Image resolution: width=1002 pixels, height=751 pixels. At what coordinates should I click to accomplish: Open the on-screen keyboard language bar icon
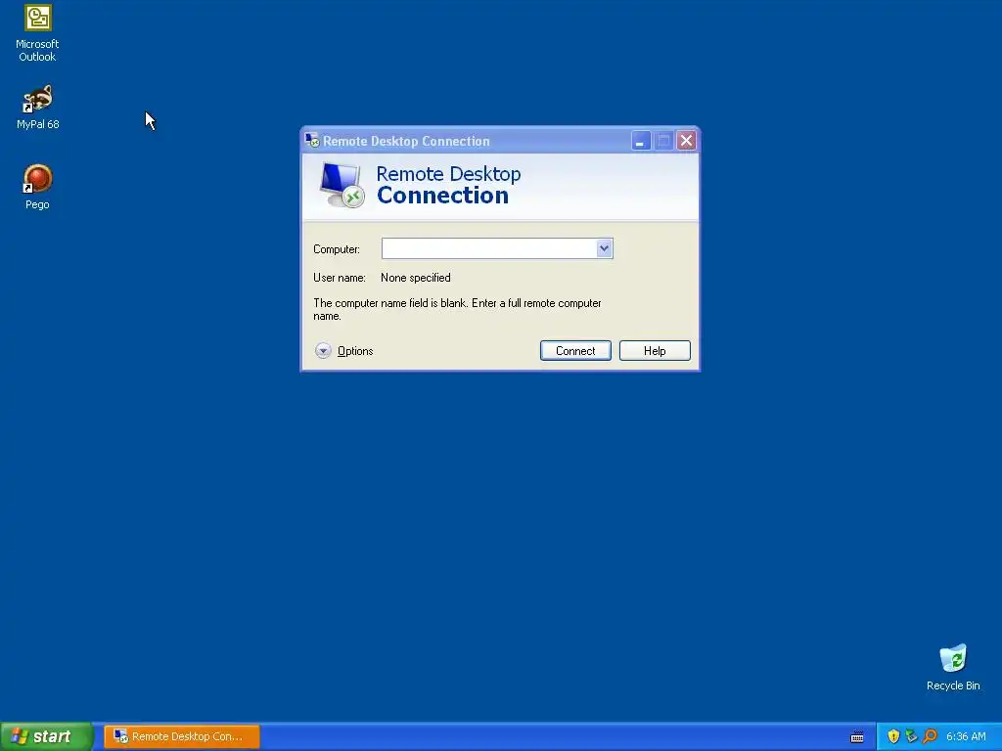[x=857, y=737]
